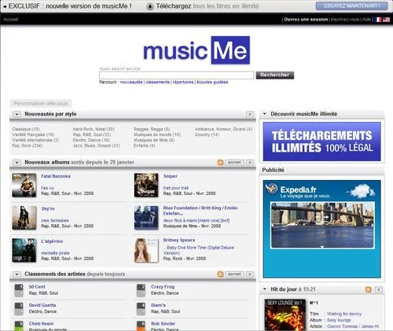The height and width of the screenshot is (331, 393).
Task: Open artist David Guetta
Action: [x=42, y=305]
